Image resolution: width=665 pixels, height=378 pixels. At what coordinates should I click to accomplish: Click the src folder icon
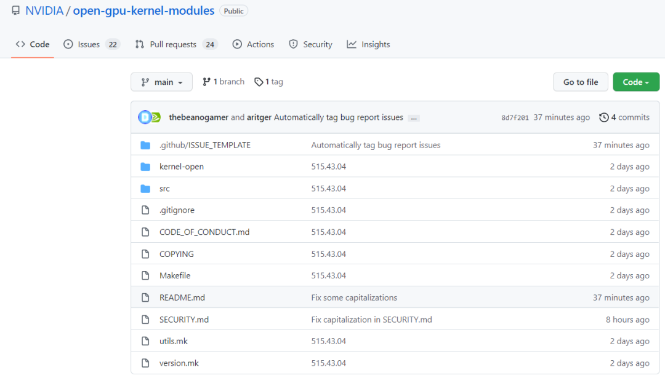(x=145, y=189)
